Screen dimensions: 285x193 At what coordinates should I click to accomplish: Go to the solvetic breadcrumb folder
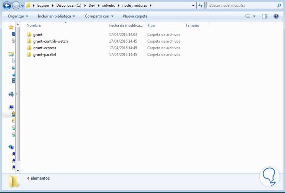coord(109,5)
